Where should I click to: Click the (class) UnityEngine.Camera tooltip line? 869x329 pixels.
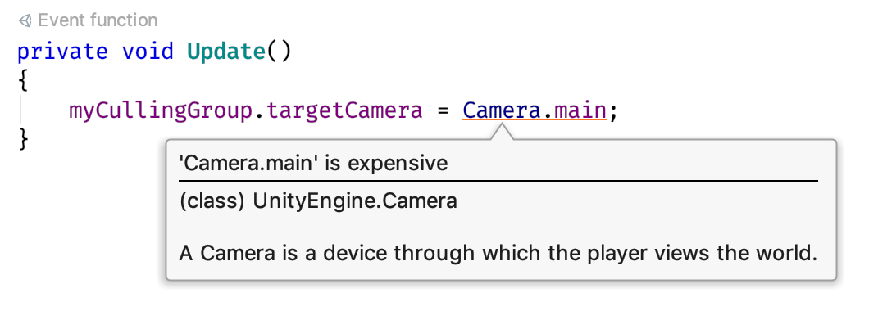318,201
